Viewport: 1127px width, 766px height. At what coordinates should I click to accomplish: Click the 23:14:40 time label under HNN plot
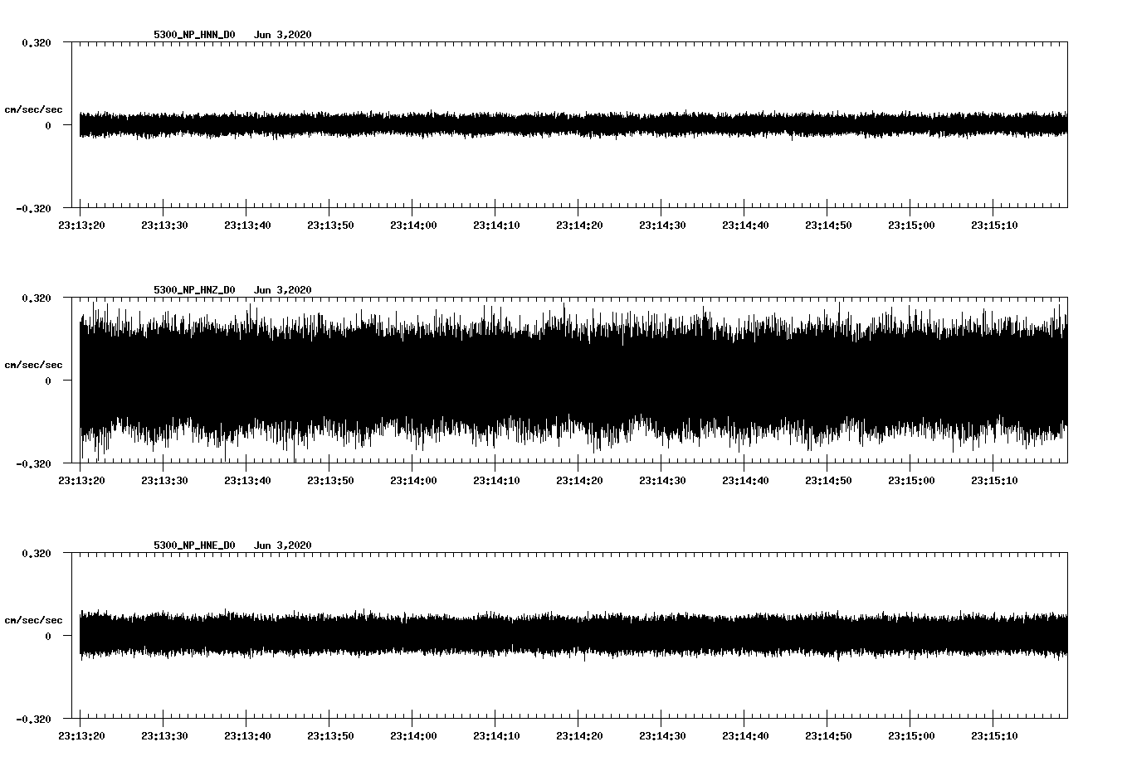pos(745,225)
